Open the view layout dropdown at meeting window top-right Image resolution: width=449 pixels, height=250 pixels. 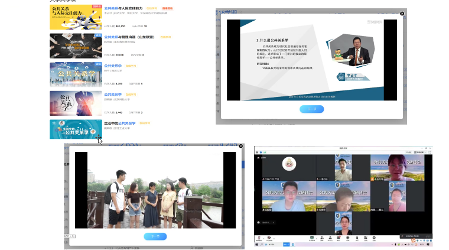(x=420, y=152)
